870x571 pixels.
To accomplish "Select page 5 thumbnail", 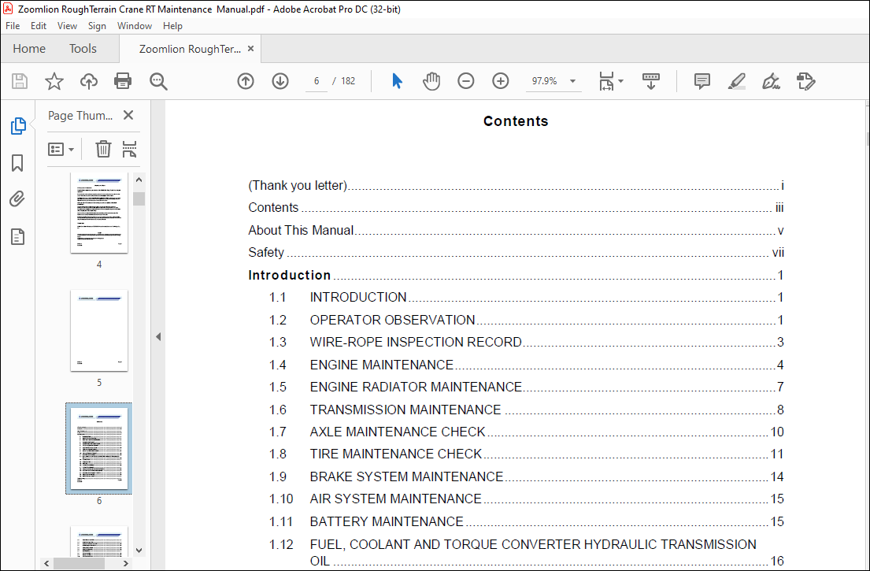I will click(99, 330).
